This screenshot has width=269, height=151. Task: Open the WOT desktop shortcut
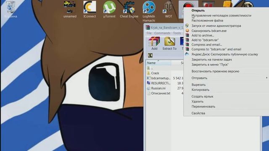pos(168,9)
